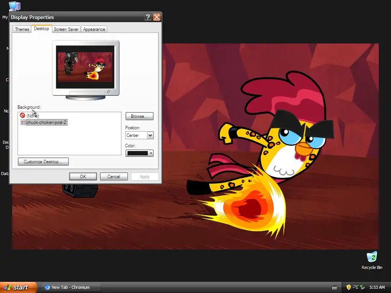
Task: Select the Desktop tab
Action: pos(41,29)
